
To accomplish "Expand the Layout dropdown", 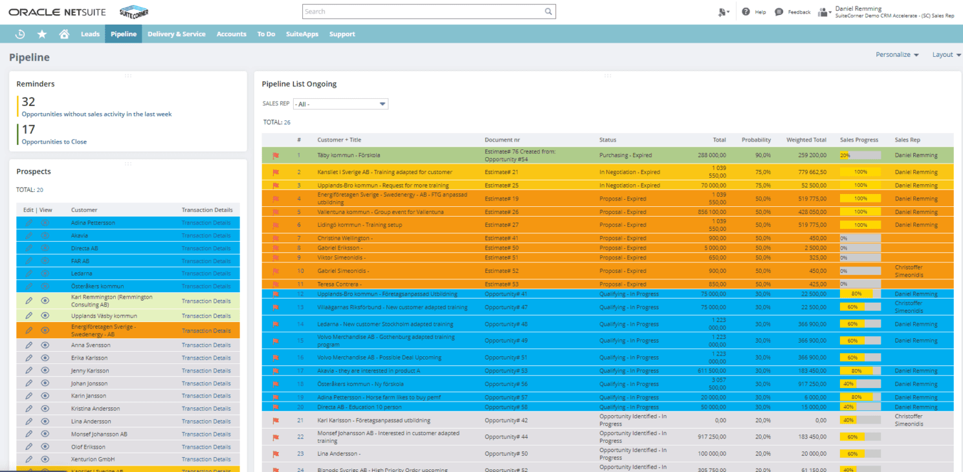I will click(x=946, y=55).
